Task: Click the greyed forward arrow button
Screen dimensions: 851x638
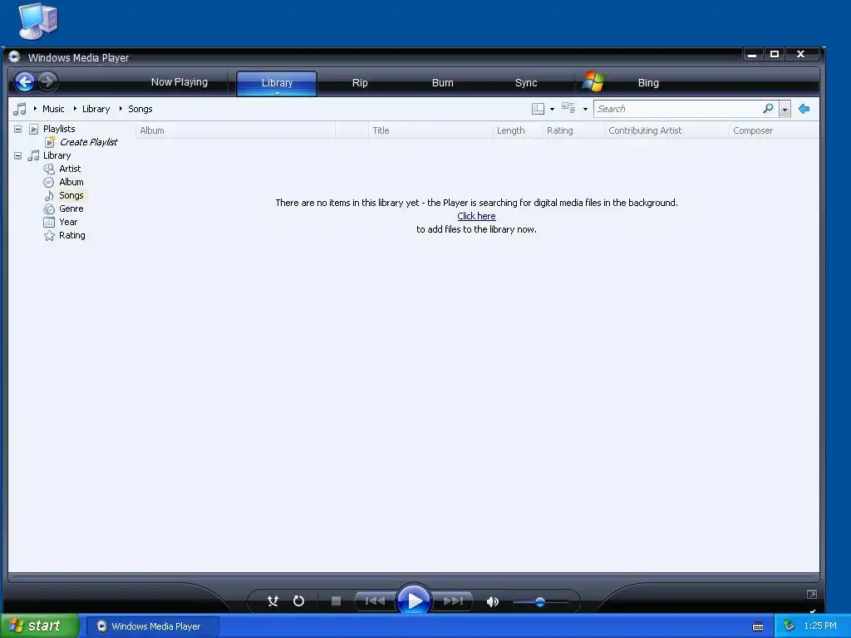Action: tap(47, 82)
